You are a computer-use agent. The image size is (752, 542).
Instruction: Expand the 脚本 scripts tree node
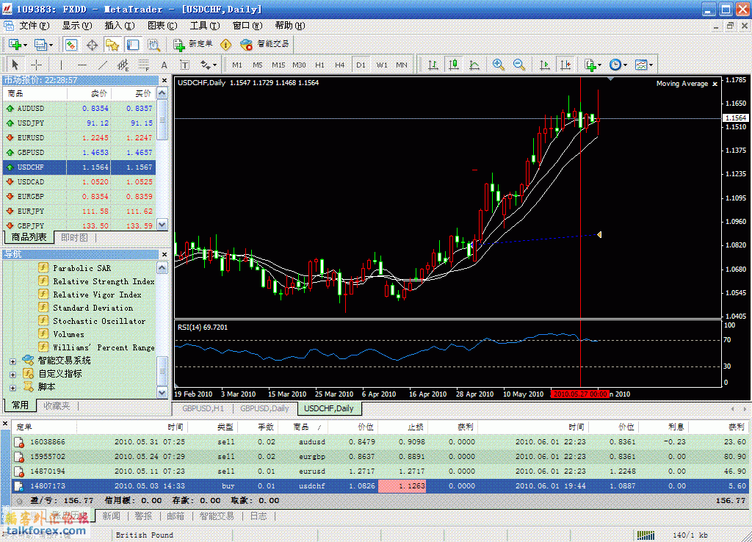[x=12, y=388]
